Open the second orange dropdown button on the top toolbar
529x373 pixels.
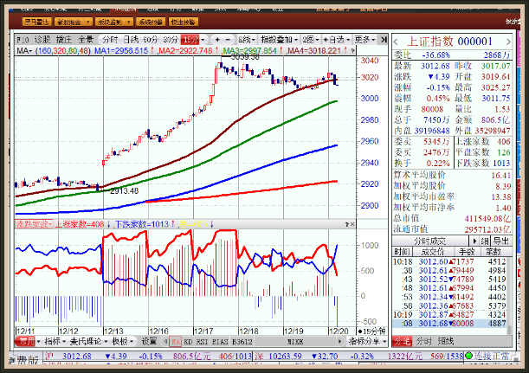pyautogui.click(x=73, y=22)
